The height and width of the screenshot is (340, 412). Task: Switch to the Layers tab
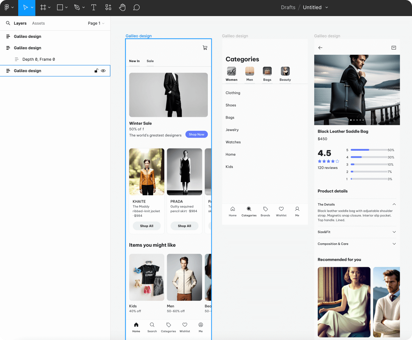coord(20,23)
